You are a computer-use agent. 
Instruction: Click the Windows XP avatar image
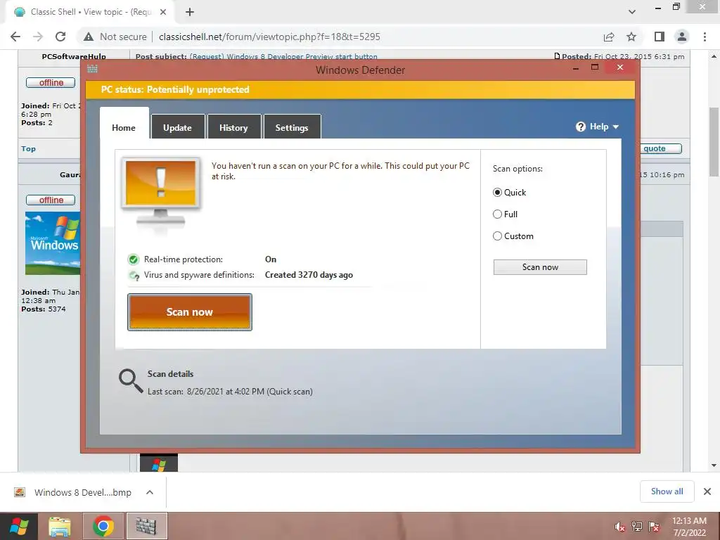point(53,243)
